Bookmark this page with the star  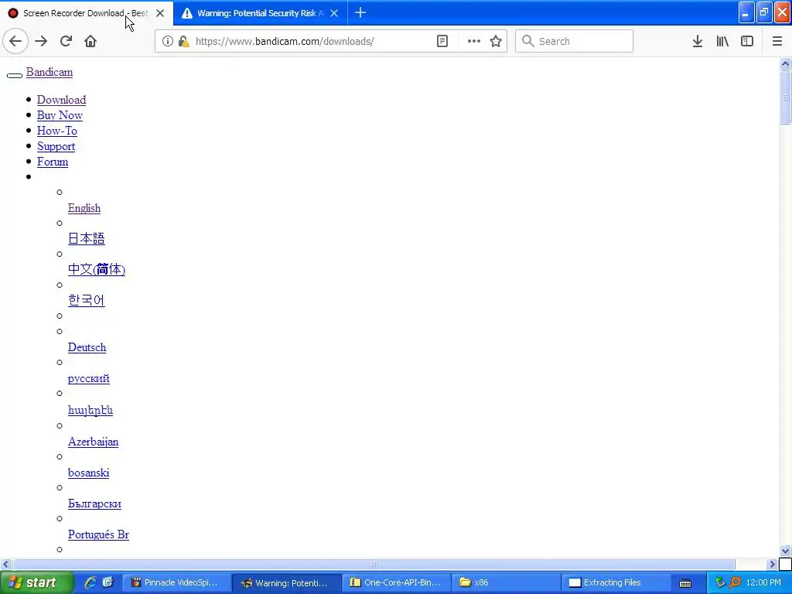pyautogui.click(x=496, y=42)
